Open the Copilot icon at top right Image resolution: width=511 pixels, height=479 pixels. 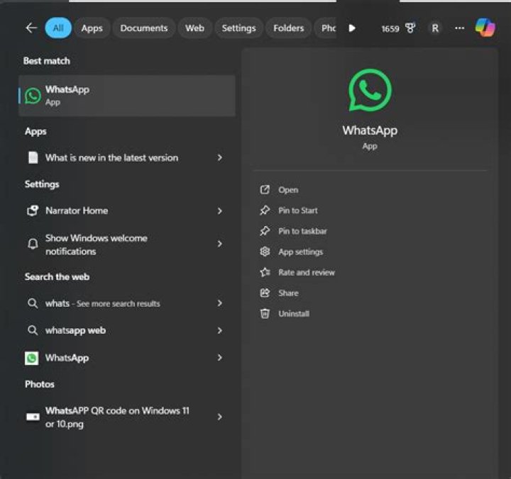click(485, 28)
